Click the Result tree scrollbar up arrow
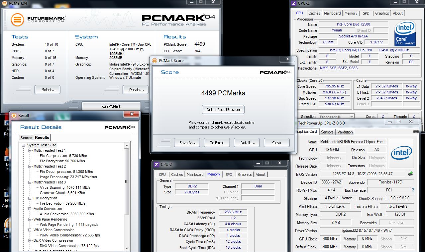425x252 pixels. [x=126, y=146]
